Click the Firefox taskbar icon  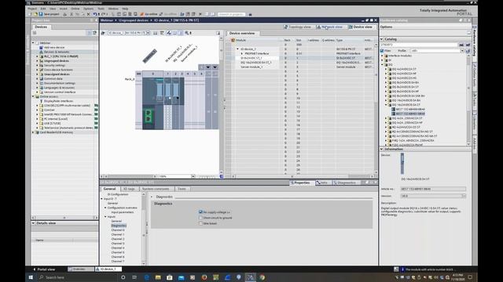[204, 277]
